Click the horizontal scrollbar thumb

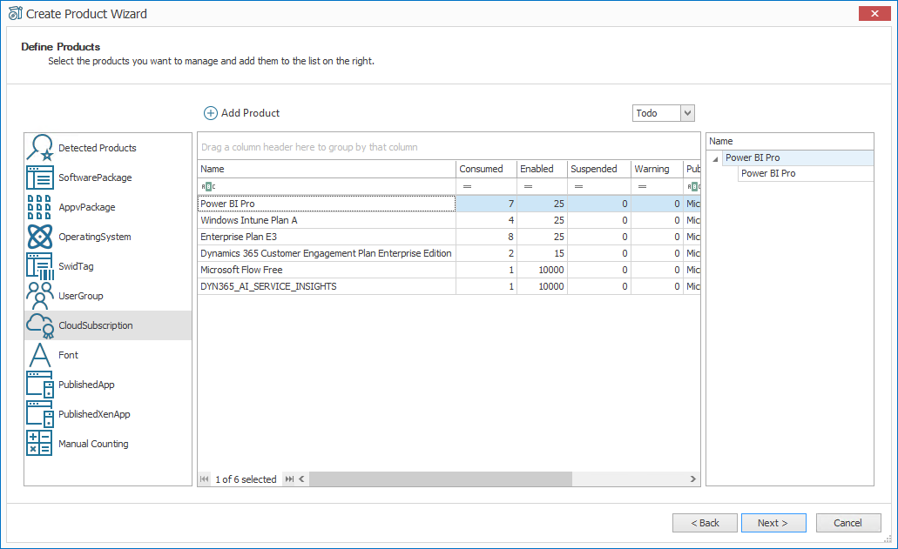coord(441,479)
